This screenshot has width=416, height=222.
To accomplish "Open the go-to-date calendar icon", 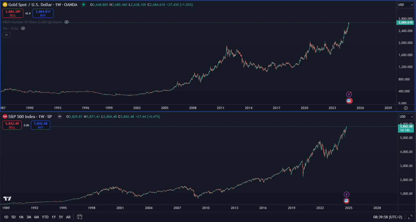I will click(79, 217).
